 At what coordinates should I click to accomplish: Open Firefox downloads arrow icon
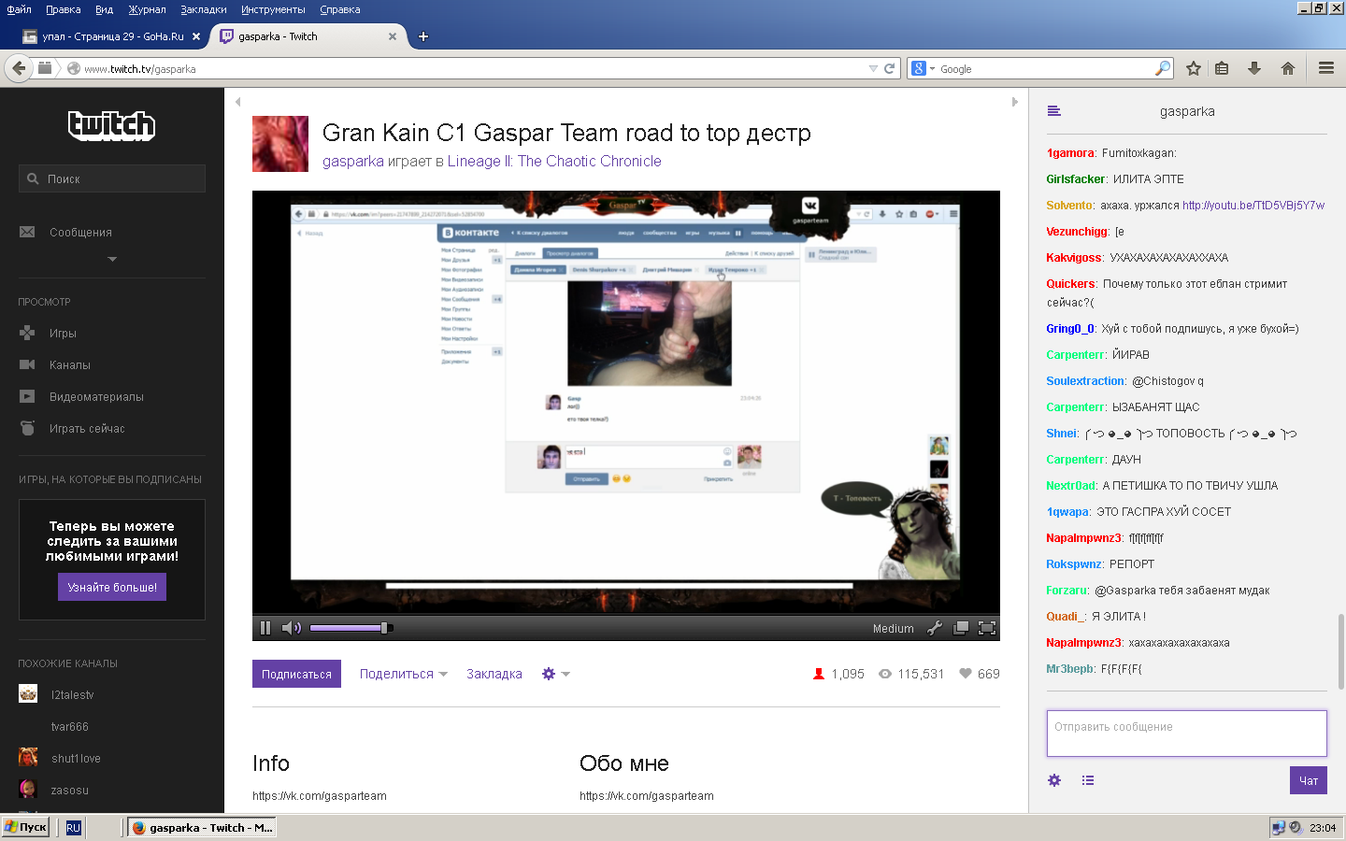tap(1254, 68)
